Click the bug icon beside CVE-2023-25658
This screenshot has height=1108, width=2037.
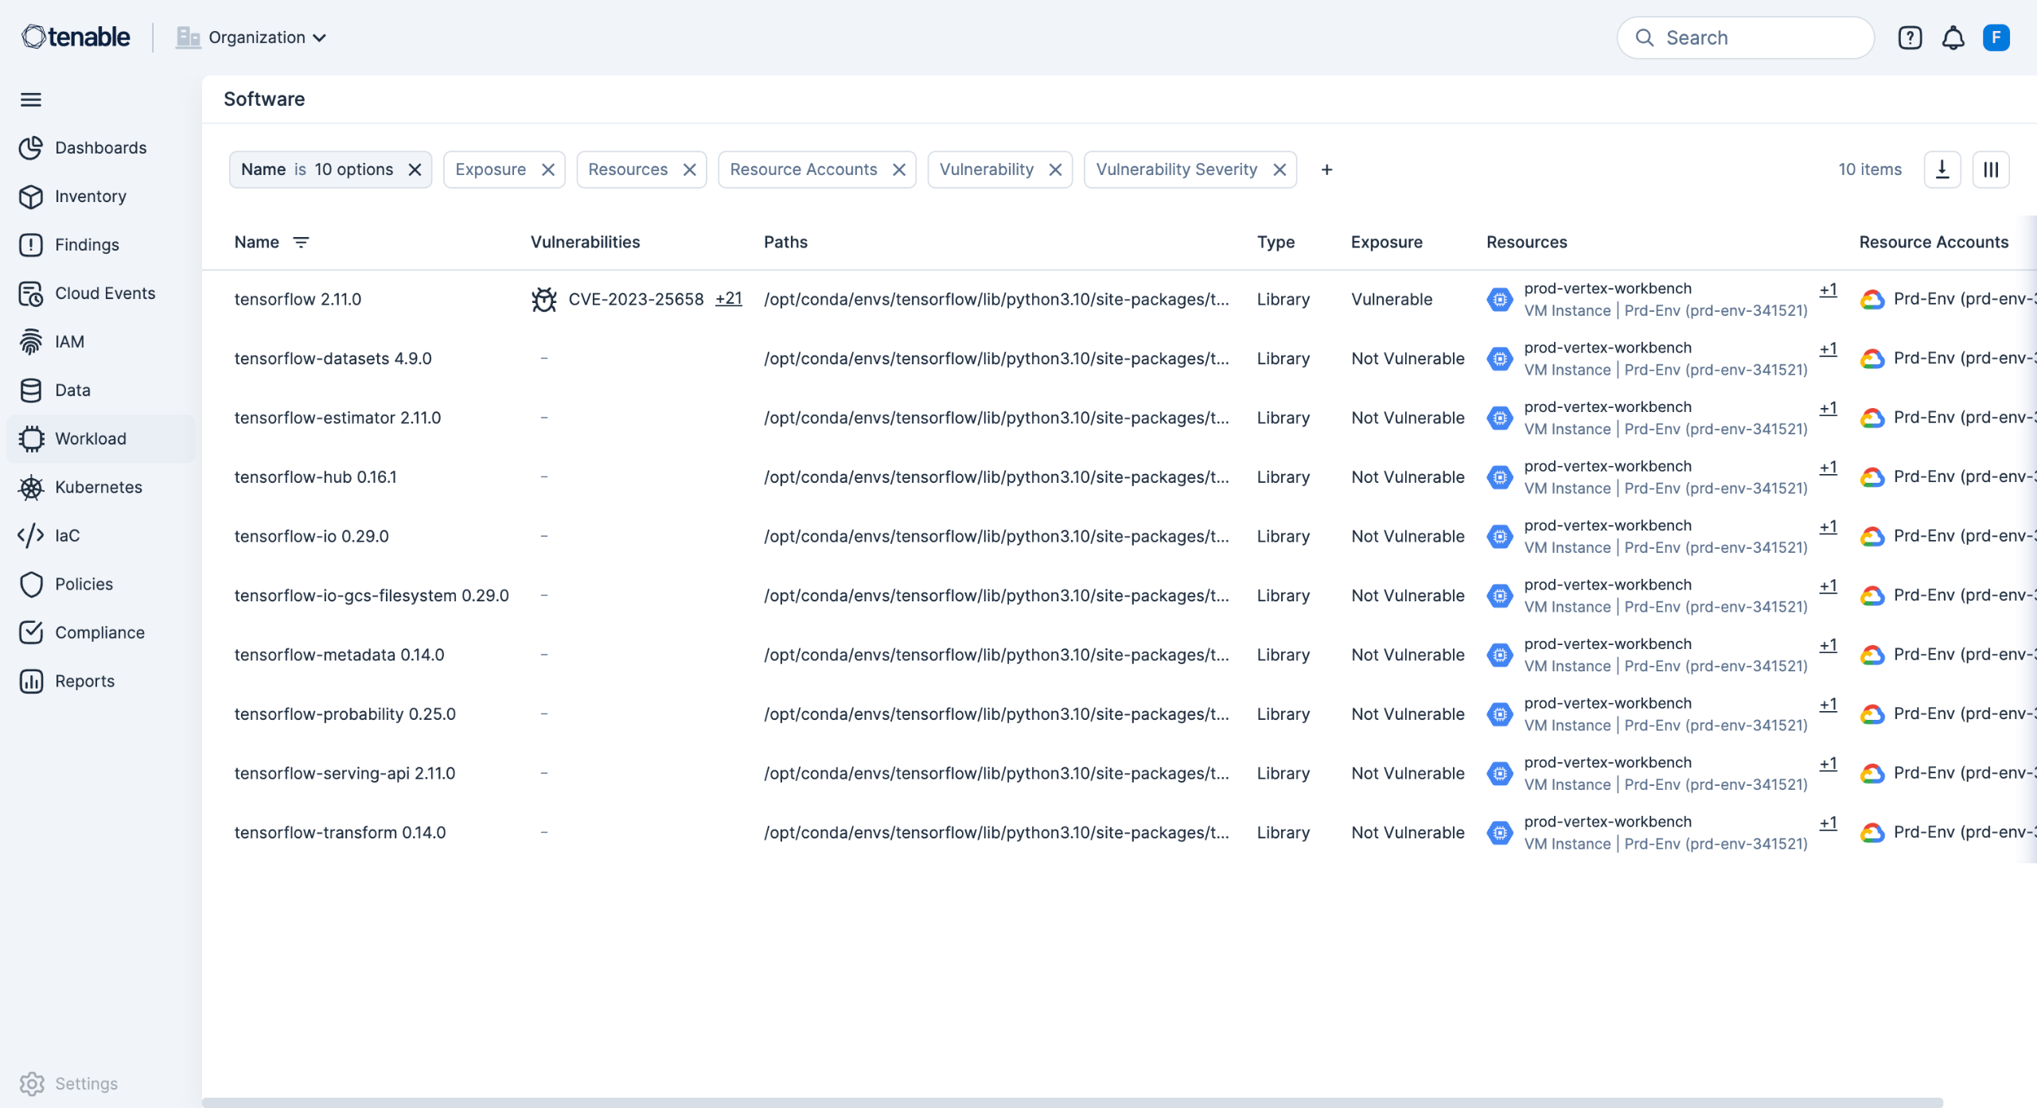(x=544, y=299)
